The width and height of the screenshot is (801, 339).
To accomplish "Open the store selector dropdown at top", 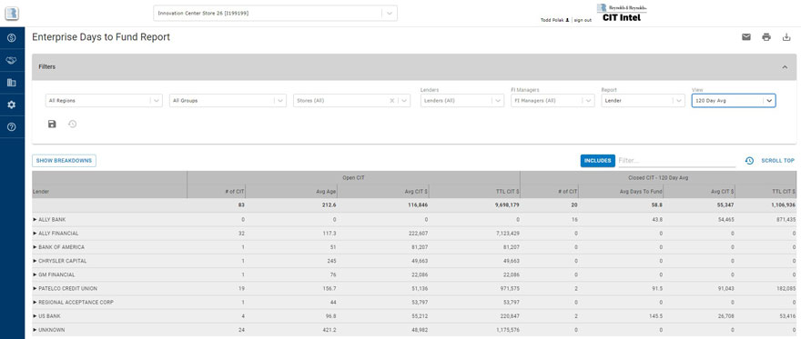I will (275, 14).
